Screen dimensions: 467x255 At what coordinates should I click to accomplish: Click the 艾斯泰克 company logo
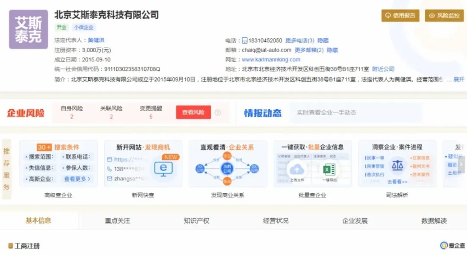point(29,29)
